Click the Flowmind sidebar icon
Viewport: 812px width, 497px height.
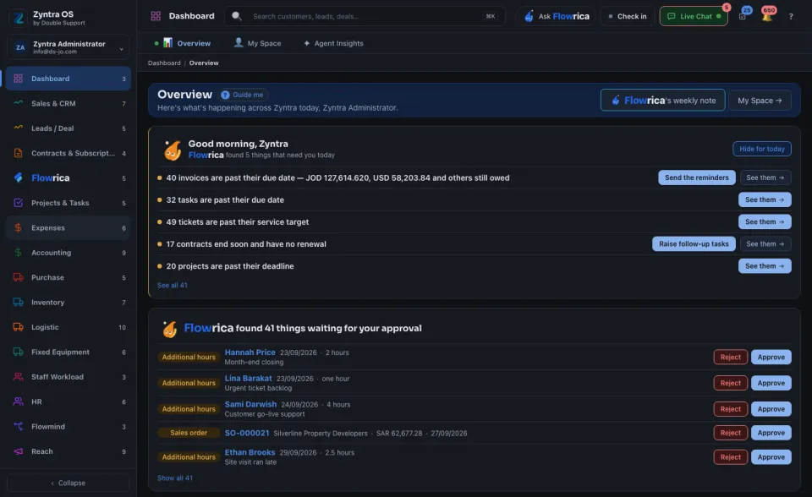click(18, 426)
